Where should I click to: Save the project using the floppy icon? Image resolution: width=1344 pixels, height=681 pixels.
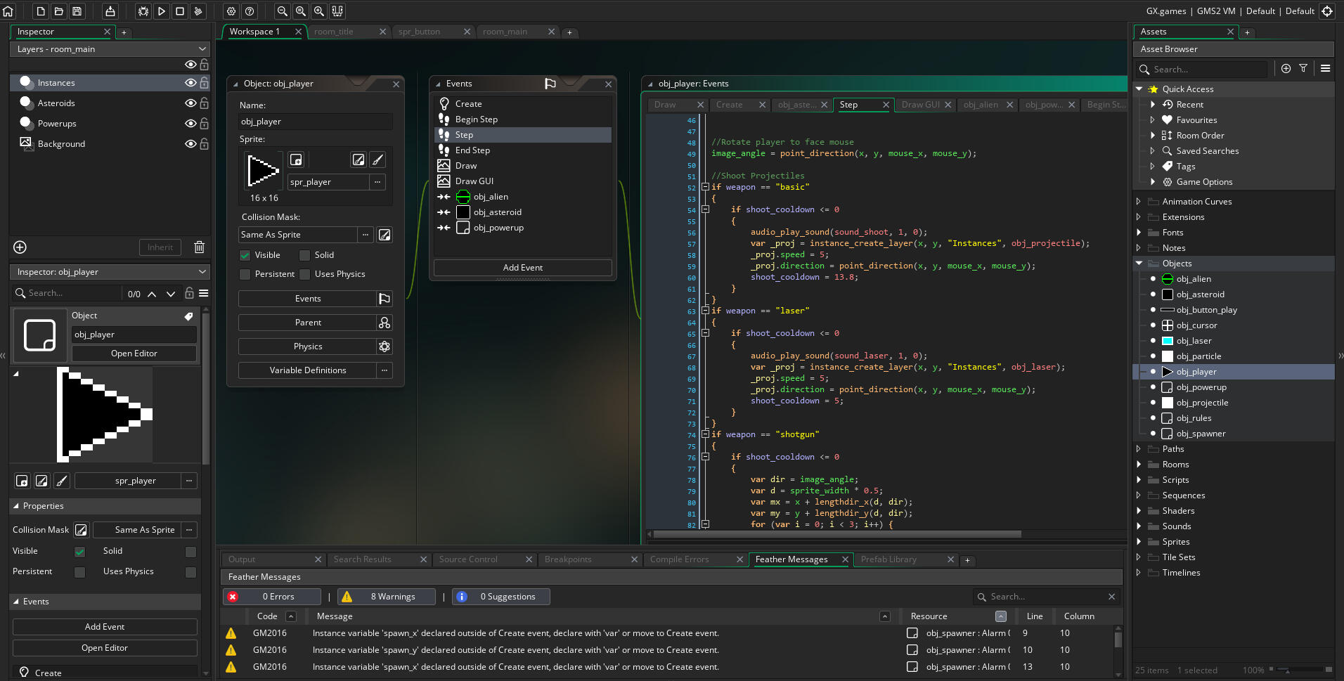[x=77, y=11]
